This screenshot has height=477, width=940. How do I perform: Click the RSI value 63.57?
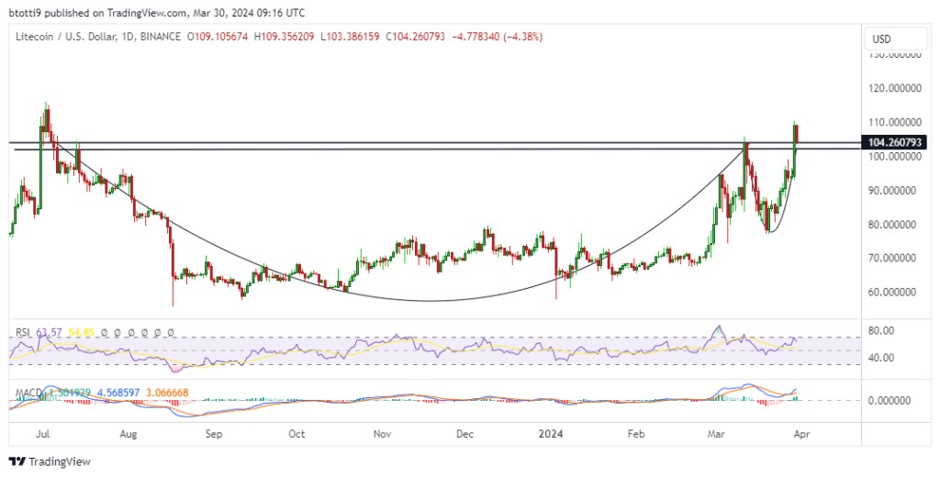tap(50, 331)
